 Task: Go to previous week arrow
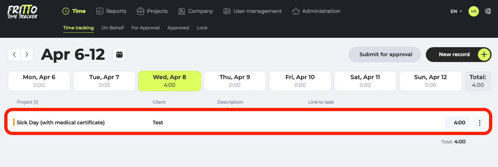coord(14,55)
